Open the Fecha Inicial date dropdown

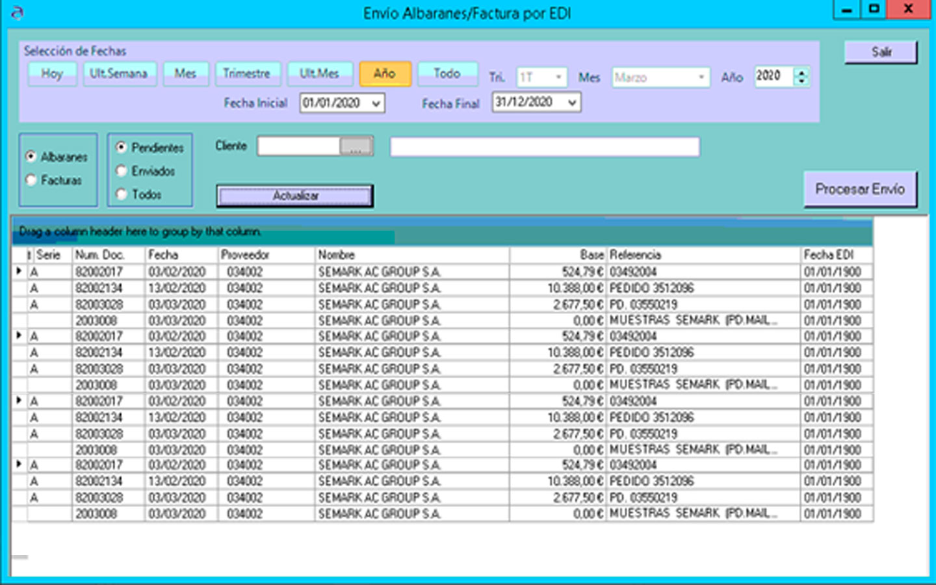tap(376, 103)
